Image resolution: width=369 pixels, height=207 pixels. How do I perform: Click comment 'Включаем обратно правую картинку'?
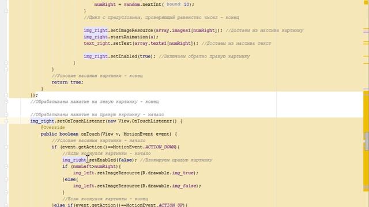pos(204,56)
